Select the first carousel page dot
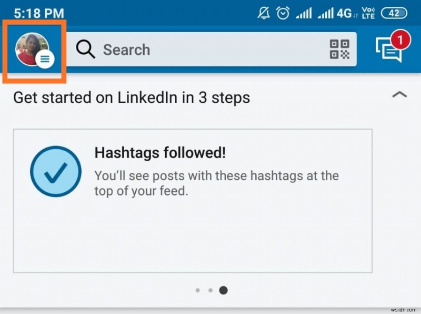This screenshot has width=421, height=314. 198,290
